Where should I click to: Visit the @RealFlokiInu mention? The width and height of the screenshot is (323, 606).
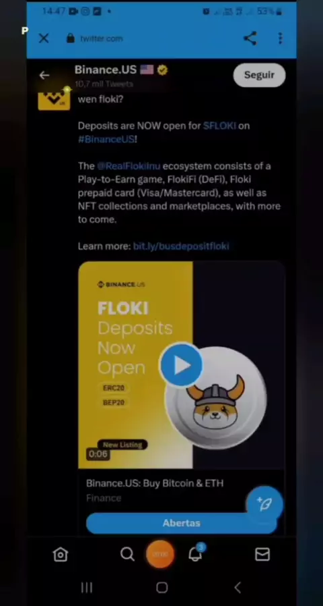pos(129,166)
